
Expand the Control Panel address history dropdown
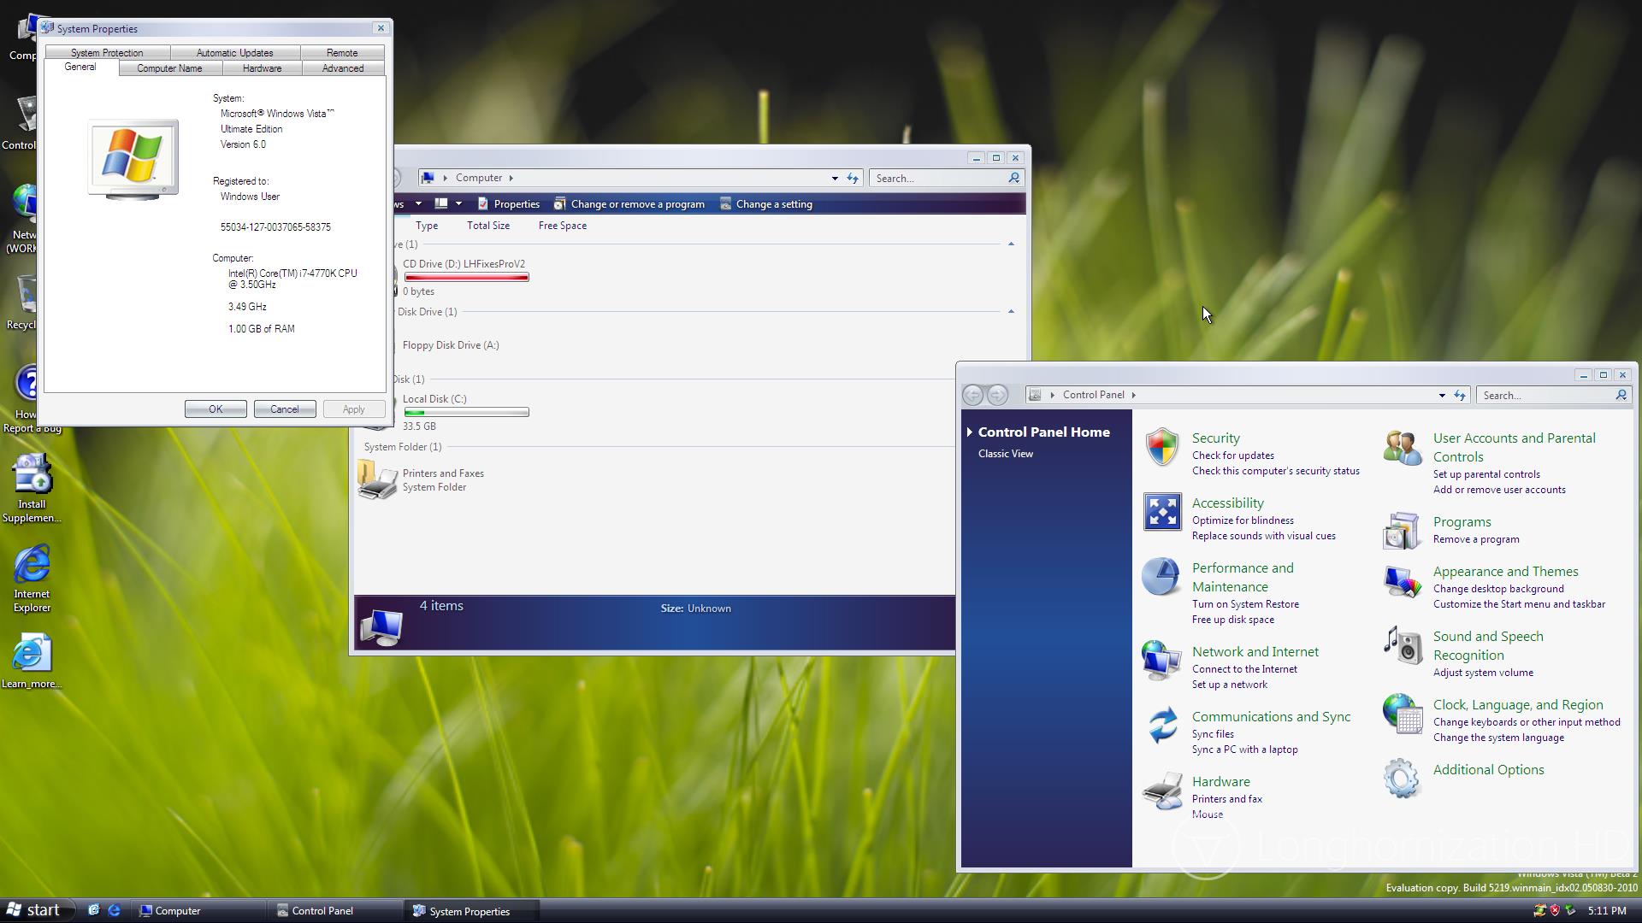click(1442, 395)
